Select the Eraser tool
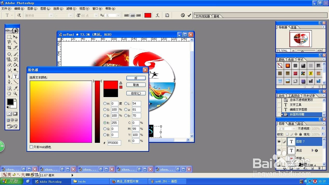The image size is (329, 185). [9, 65]
